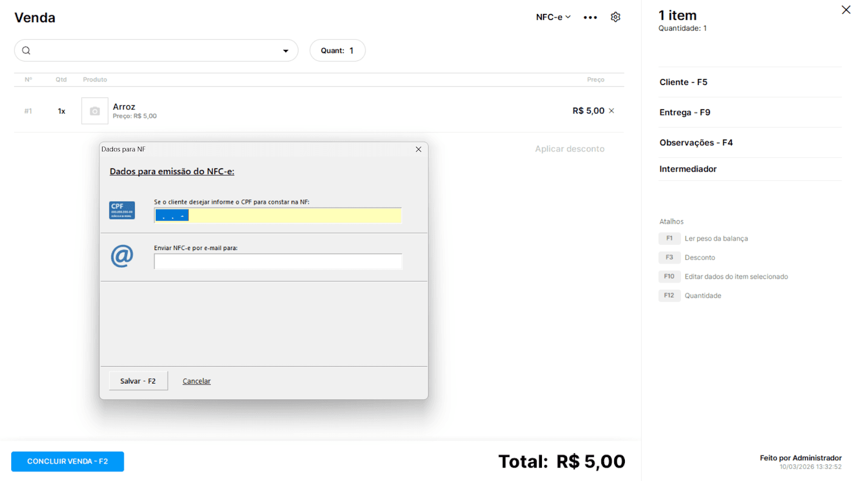Image resolution: width=856 pixels, height=481 pixels.
Task: Click the blue CPF card icon
Action: pos(121,210)
